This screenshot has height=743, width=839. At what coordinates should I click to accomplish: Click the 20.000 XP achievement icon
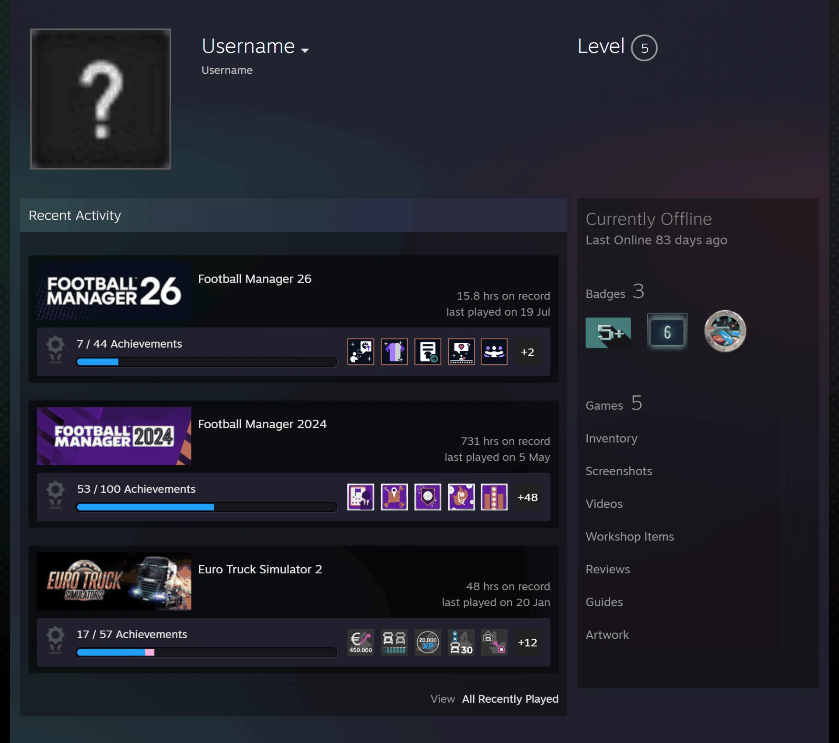427,642
